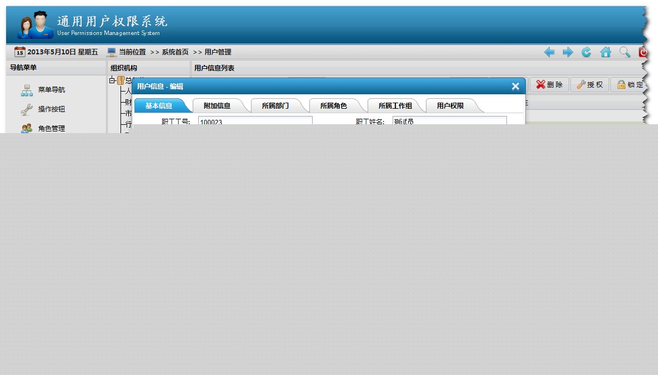Navigate back with the blue left arrow icon

pyautogui.click(x=549, y=52)
